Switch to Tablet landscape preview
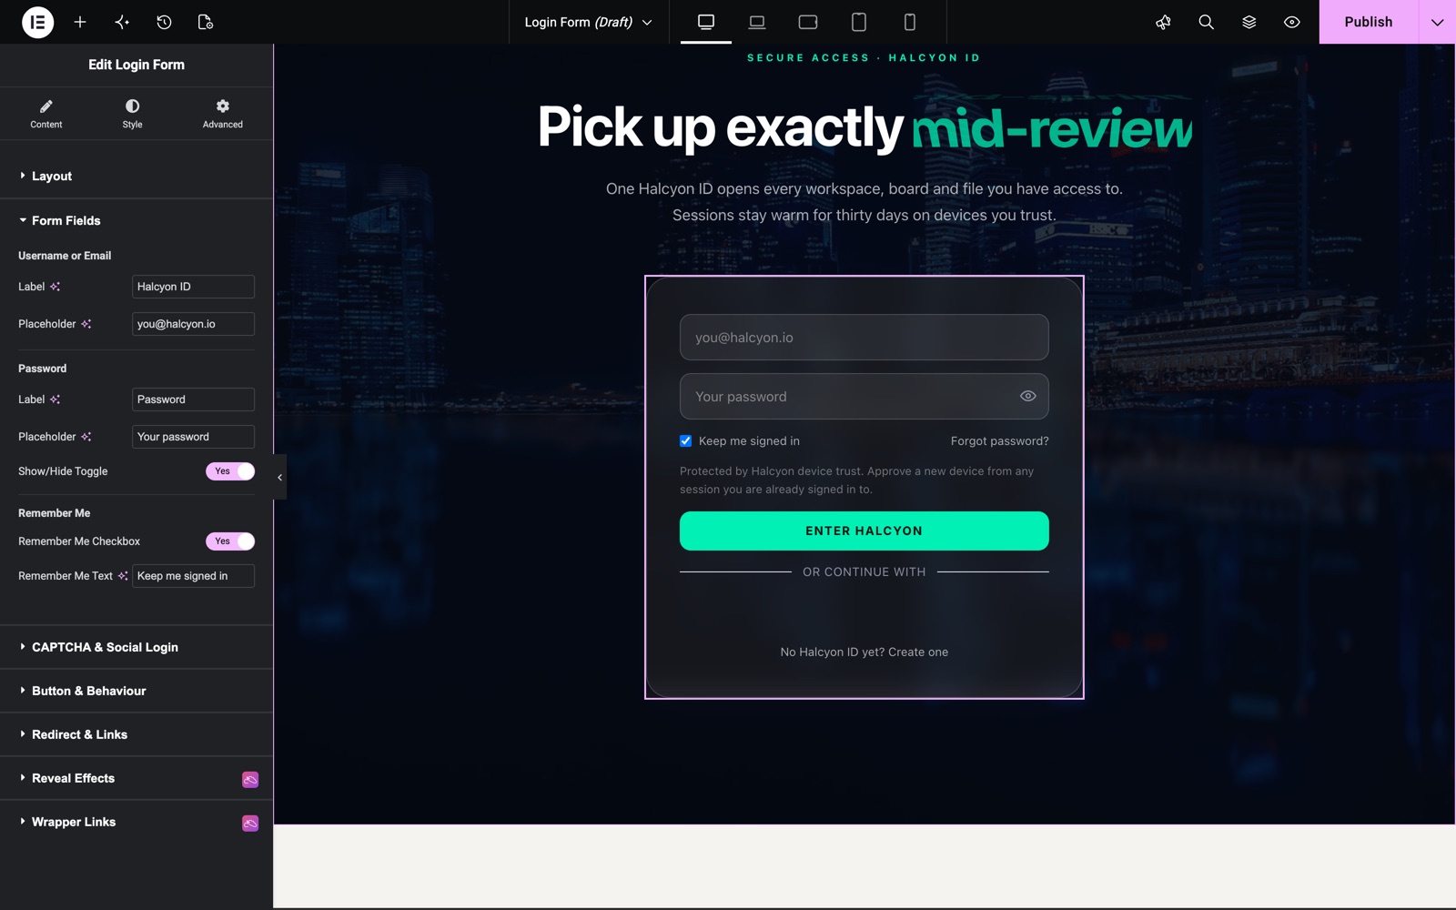Screen dimensions: 1456x910 (x=808, y=22)
